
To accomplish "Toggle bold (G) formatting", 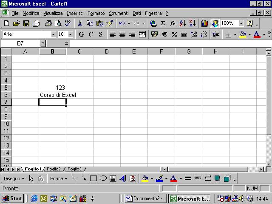I will [x=81, y=34].
